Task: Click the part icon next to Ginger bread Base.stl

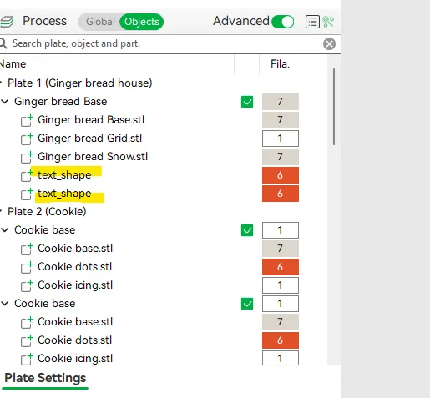Action: click(x=27, y=120)
